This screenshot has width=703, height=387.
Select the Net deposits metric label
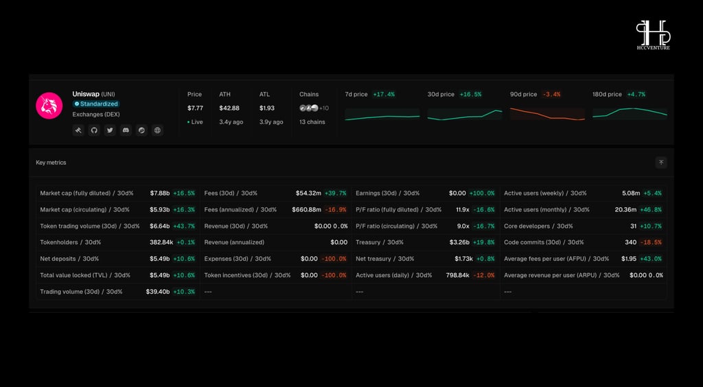pyautogui.click(x=69, y=259)
